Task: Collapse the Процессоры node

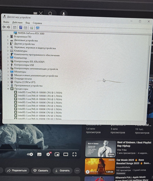Action: [x=8, y=89]
